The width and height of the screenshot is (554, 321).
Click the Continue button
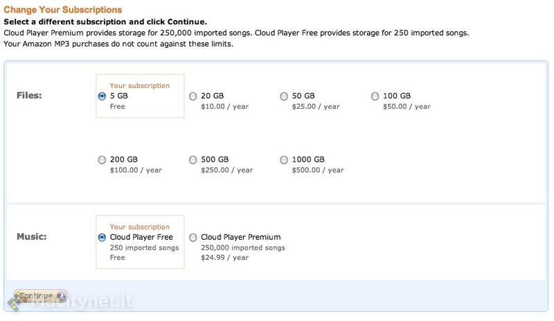(40, 296)
